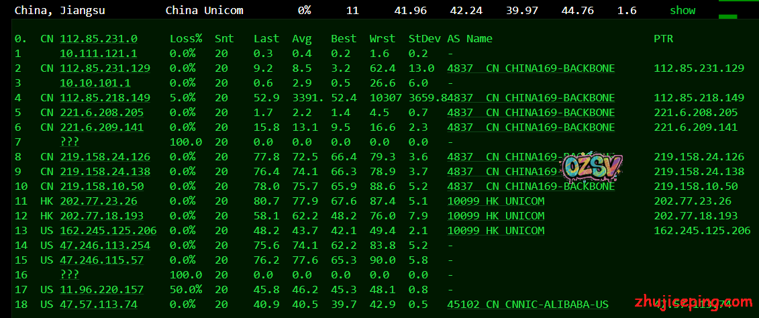This screenshot has height=318, width=759.
Task: Open the 162.245.125.206 hop link
Action: click(108, 231)
